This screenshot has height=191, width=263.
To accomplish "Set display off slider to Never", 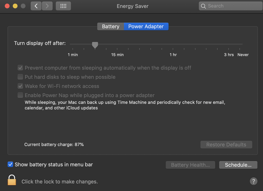I will (242, 45).
